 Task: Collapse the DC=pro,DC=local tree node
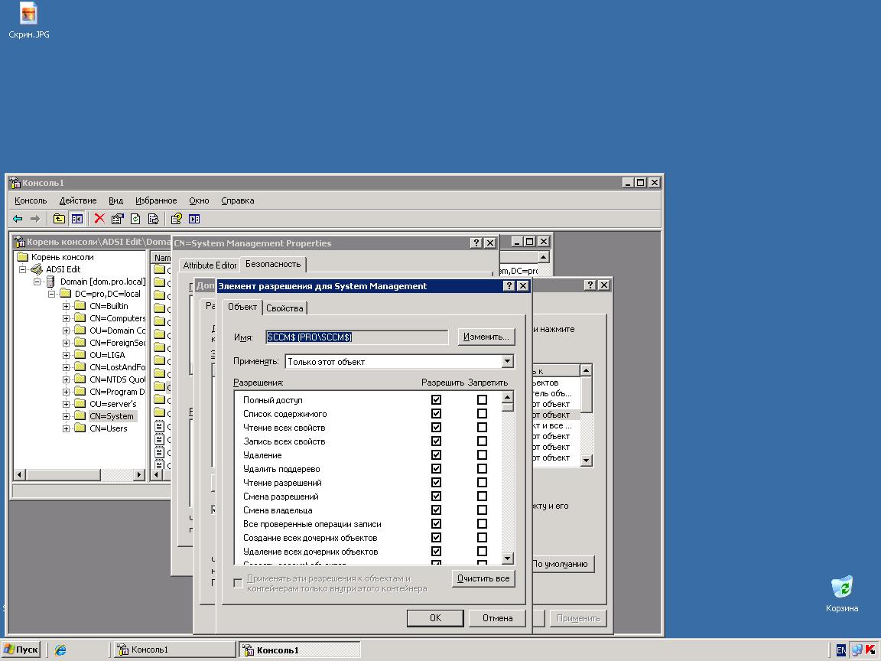pyautogui.click(x=53, y=294)
